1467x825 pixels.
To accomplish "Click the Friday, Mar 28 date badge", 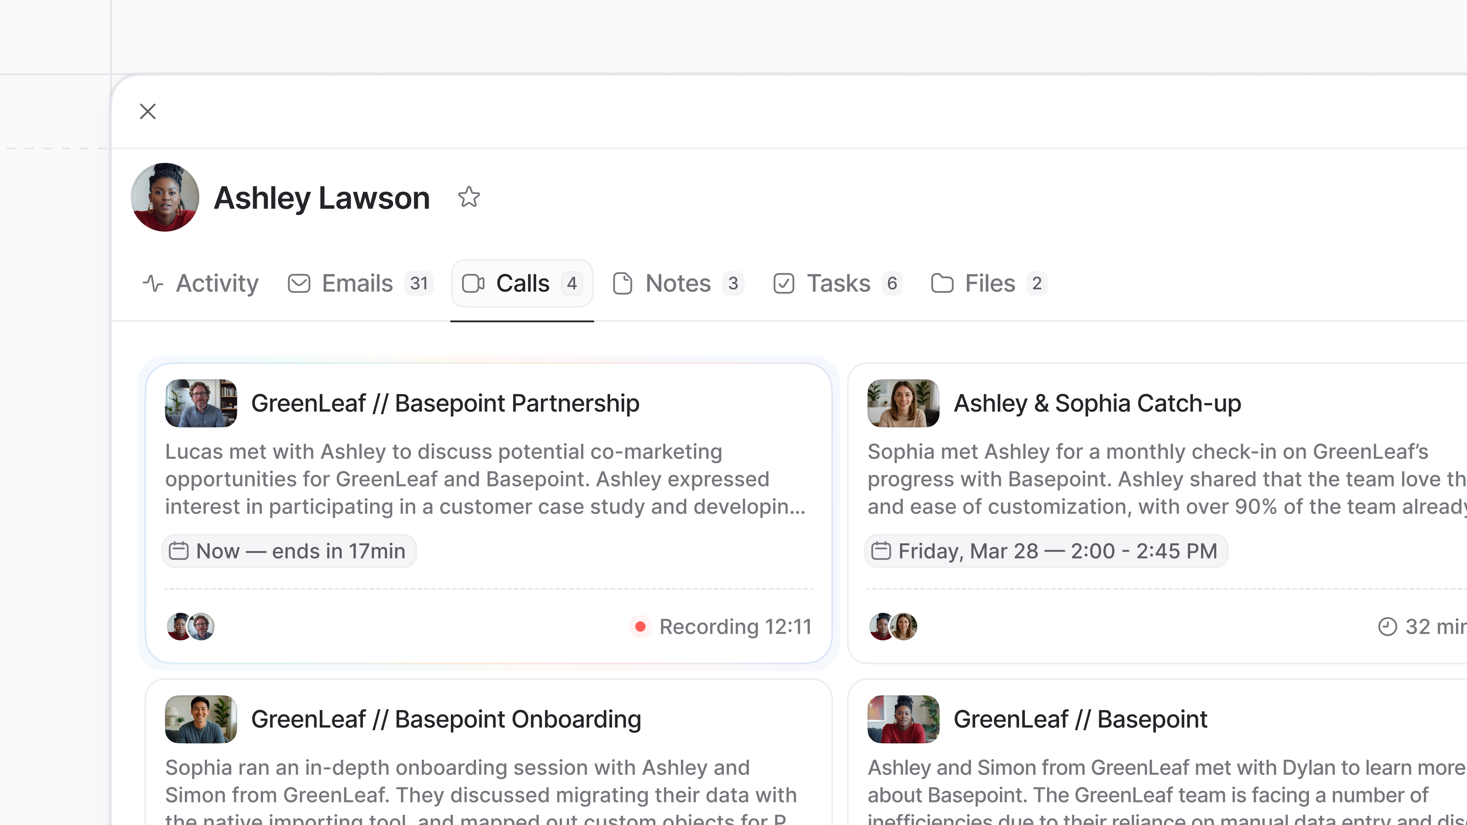I will pyautogui.click(x=1046, y=550).
